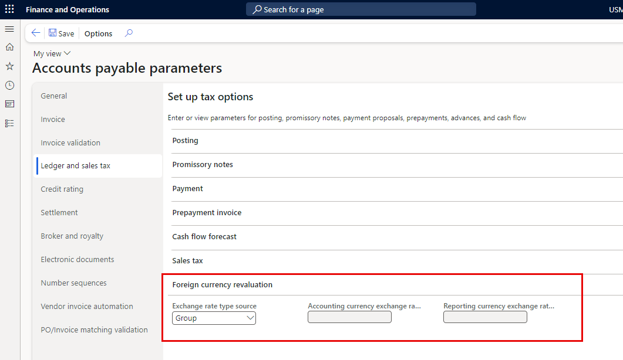Expand the Cash flow forecast section
The width and height of the screenshot is (623, 360).
[x=204, y=237]
